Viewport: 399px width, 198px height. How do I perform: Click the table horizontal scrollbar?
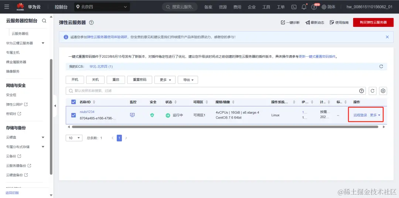point(225,127)
